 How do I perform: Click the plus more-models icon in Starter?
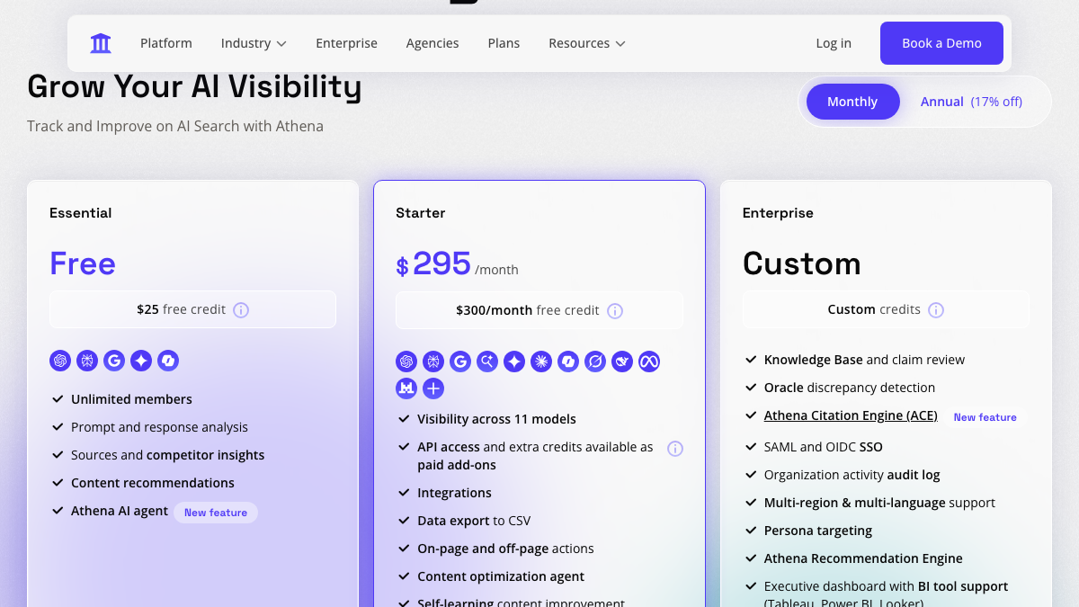(433, 388)
